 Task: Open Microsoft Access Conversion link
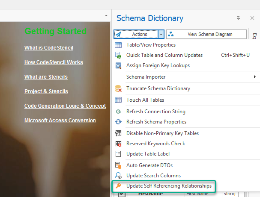coord(60,121)
